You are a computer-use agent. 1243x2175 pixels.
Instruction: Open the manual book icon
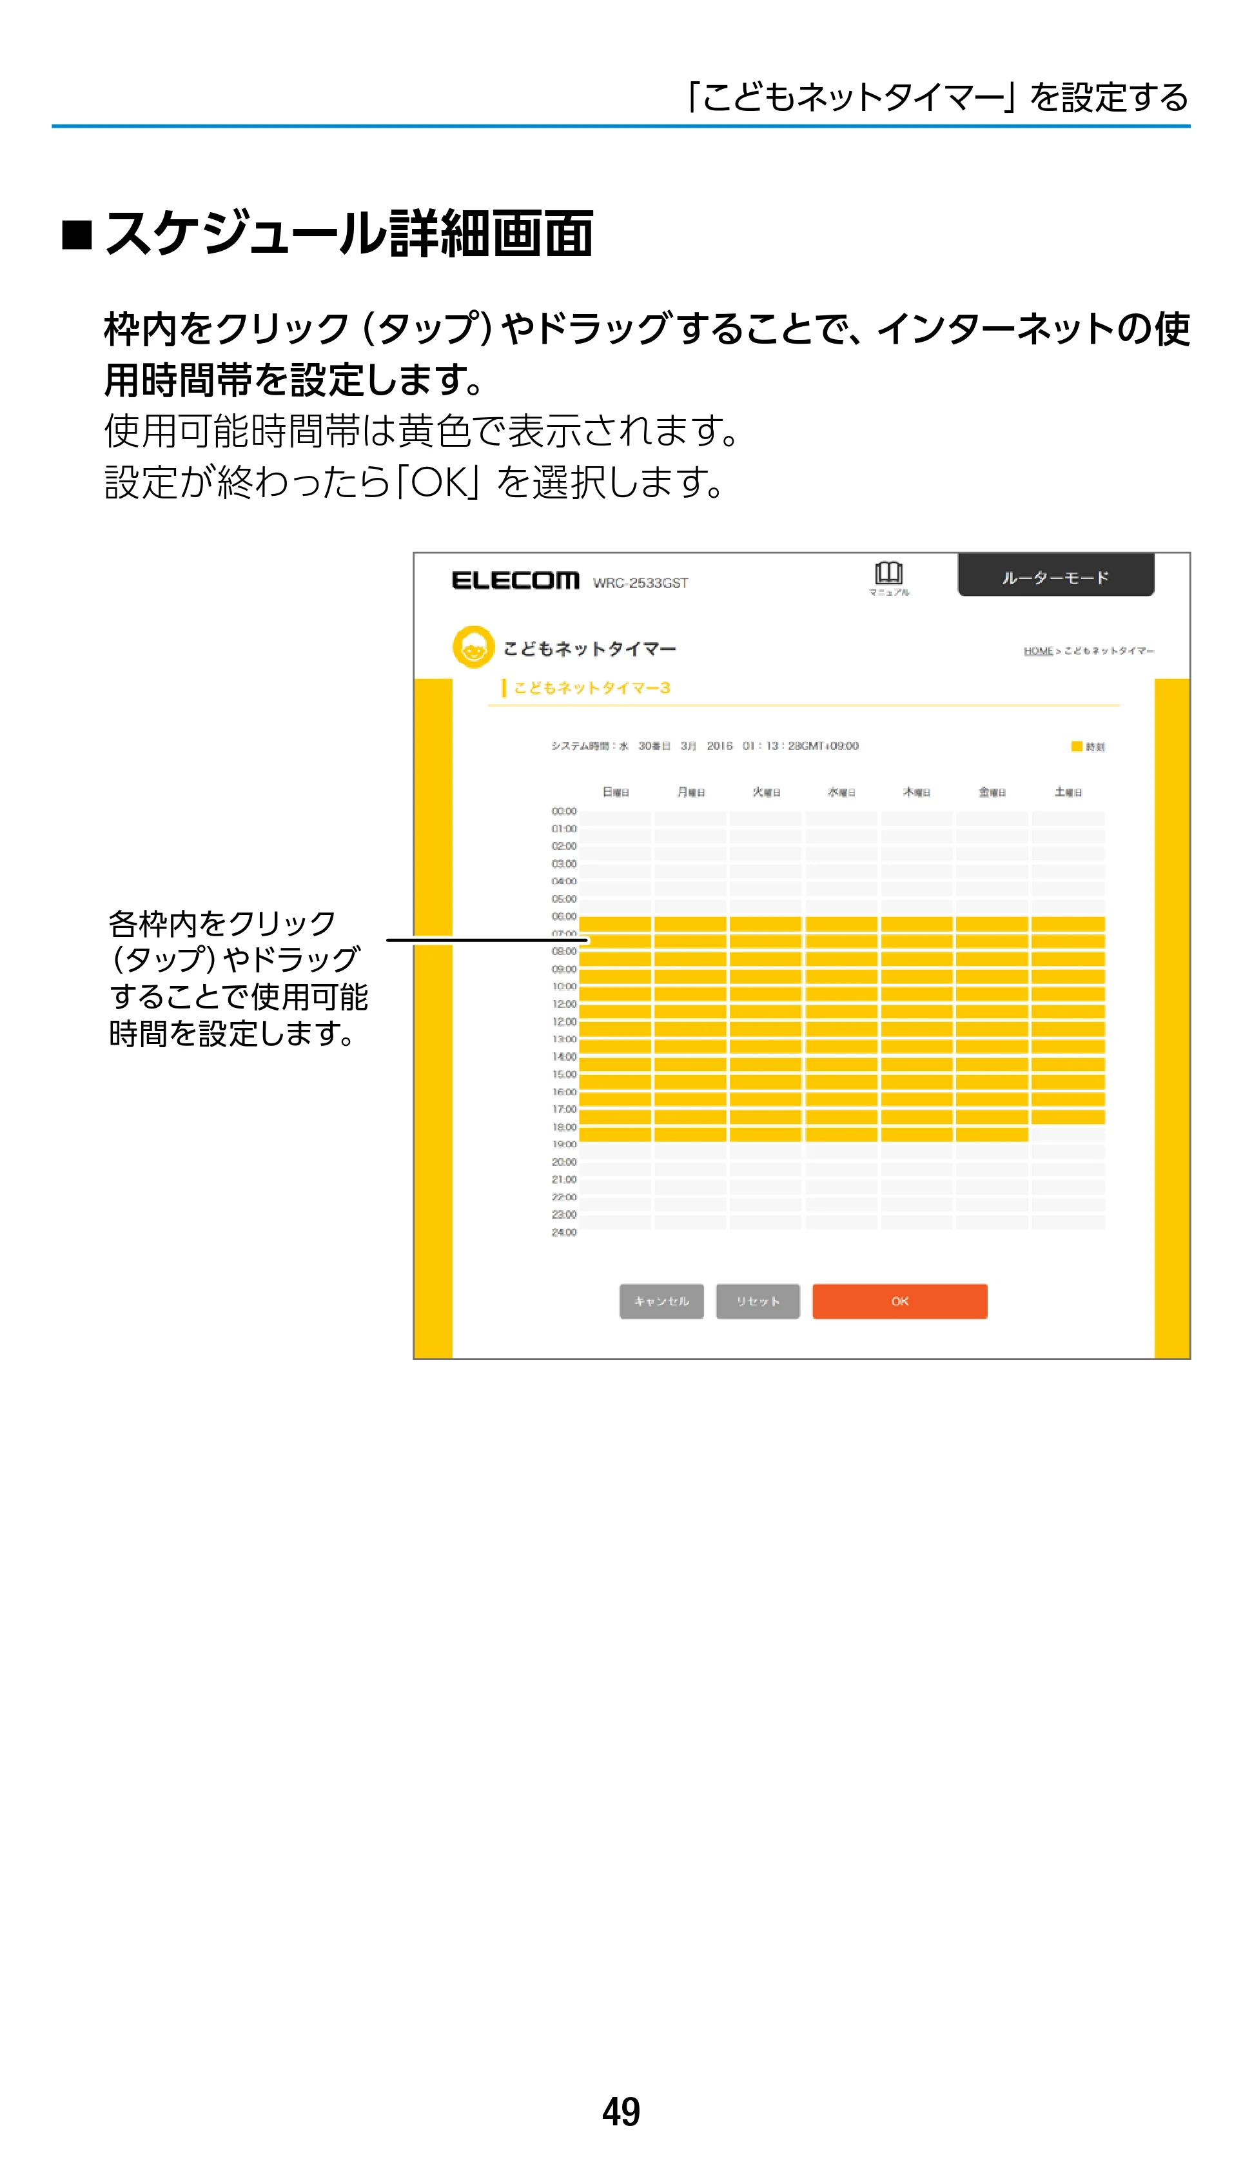pyautogui.click(x=888, y=578)
